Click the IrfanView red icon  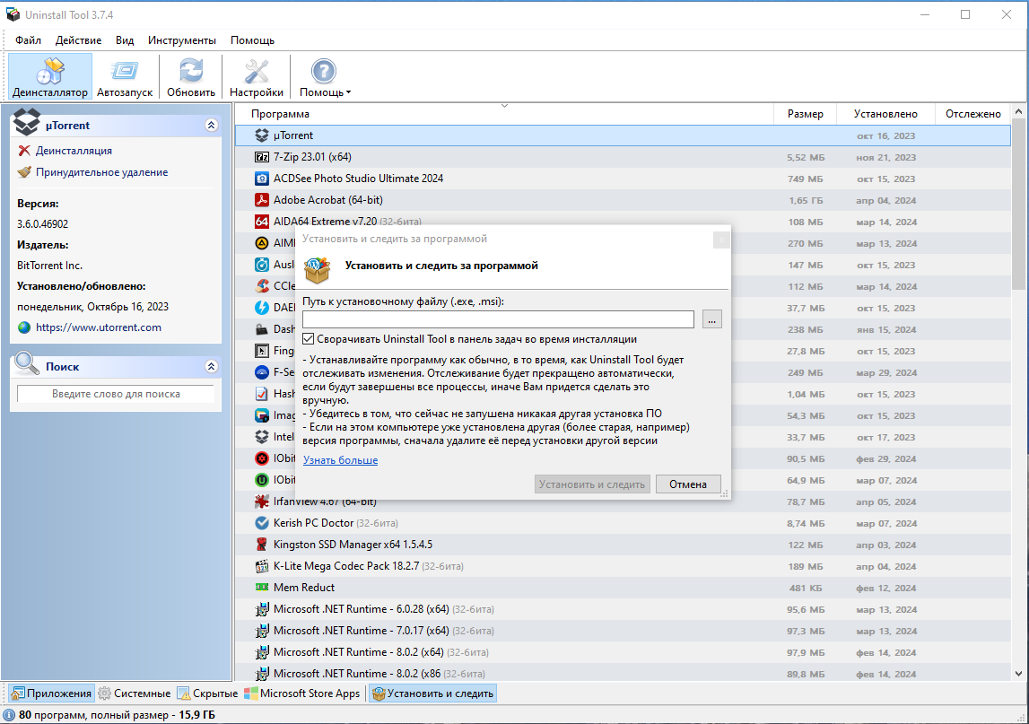[x=262, y=502]
